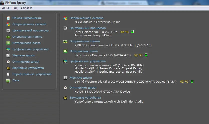This screenshot has height=124, width=209.
Task: Click motherboard icon in summary panel
Action: coord(65,51)
